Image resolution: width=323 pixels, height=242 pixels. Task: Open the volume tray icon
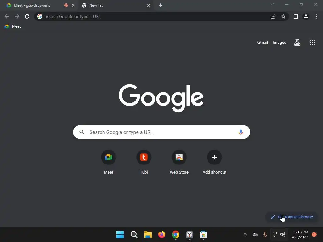283,234
